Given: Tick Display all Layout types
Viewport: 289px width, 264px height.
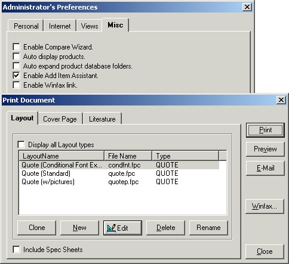Looking at the screenshot, I should 21,145.
